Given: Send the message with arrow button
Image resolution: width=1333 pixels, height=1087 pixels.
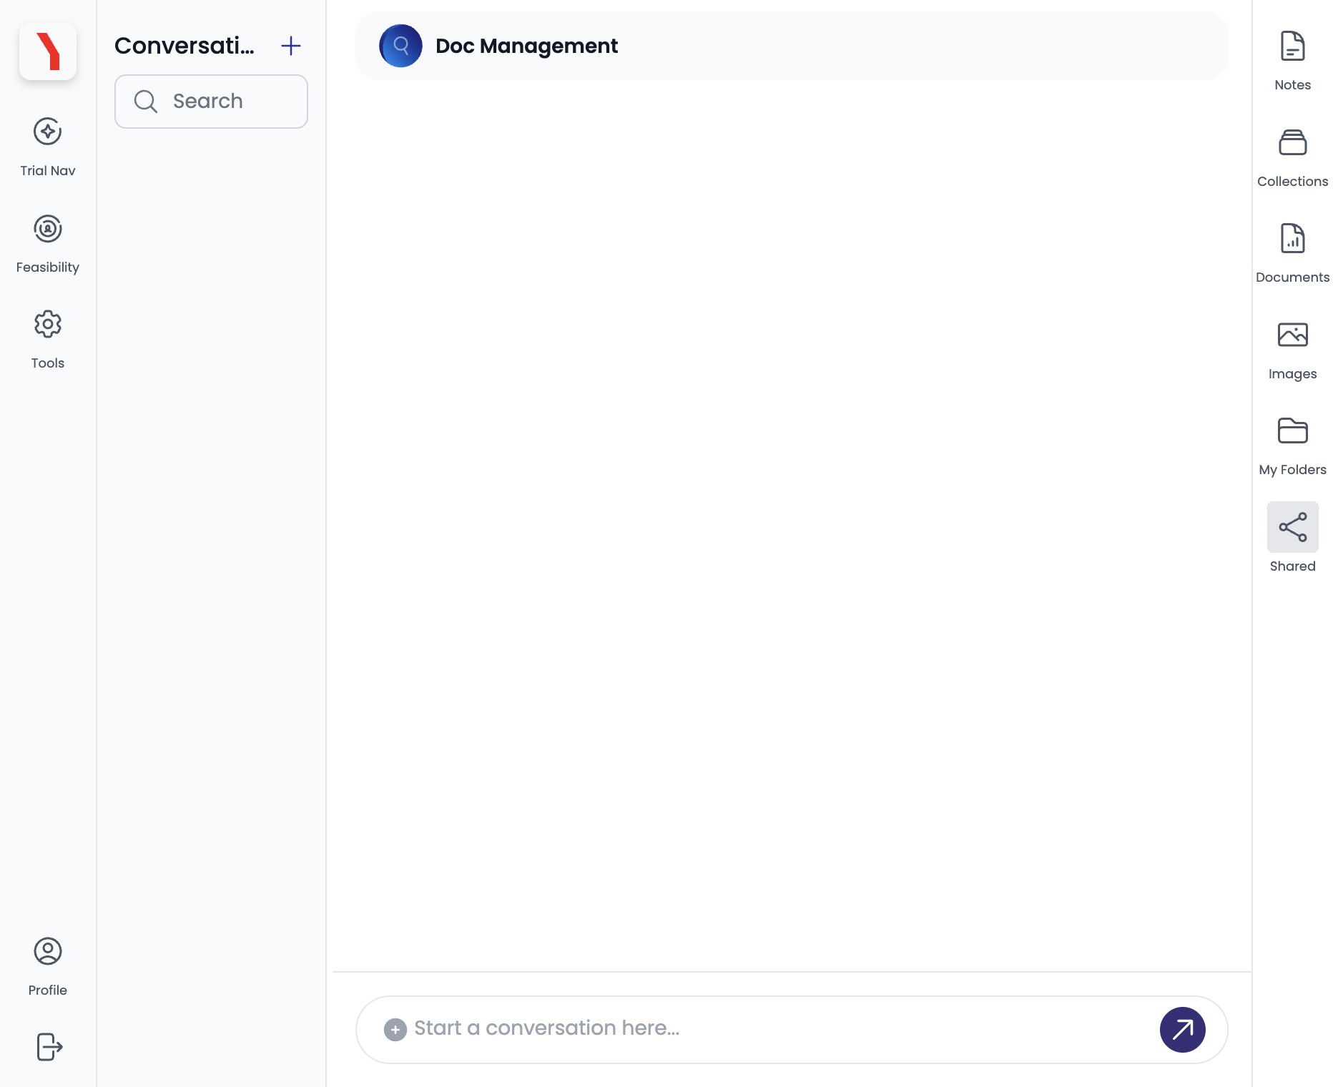Looking at the screenshot, I should [x=1183, y=1030].
